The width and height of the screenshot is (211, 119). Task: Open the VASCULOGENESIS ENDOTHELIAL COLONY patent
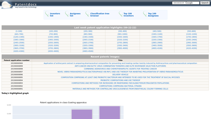point(120,89)
